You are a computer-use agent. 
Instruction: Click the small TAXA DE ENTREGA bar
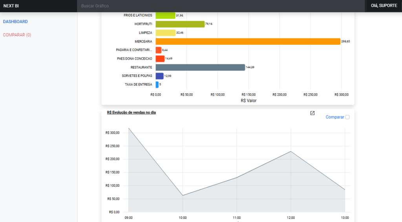click(x=157, y=85)
